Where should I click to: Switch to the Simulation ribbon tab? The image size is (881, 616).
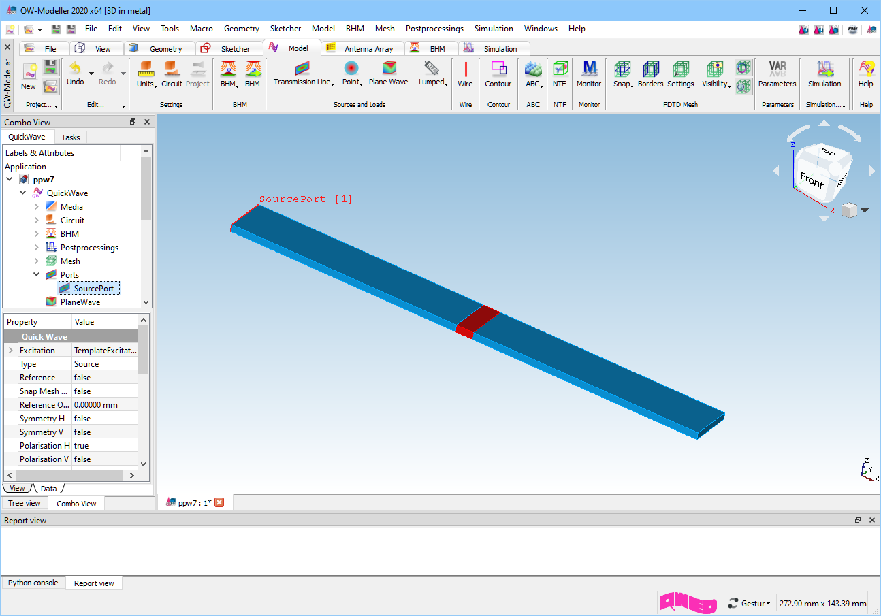pyautogui.click(x=493, y=48)
